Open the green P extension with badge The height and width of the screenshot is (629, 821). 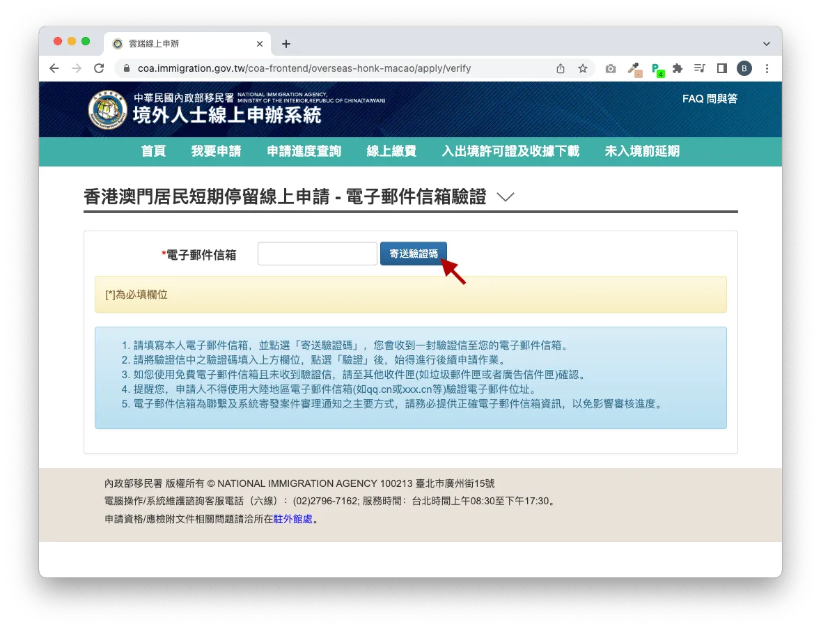[657, 69]
